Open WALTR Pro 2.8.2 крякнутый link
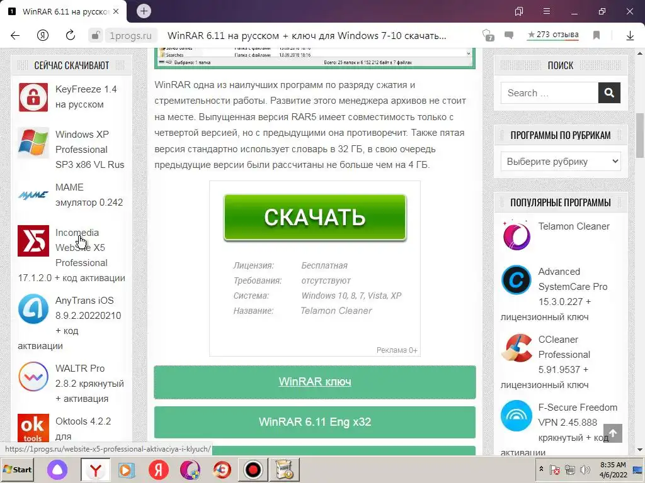 [x=89, y=383]
